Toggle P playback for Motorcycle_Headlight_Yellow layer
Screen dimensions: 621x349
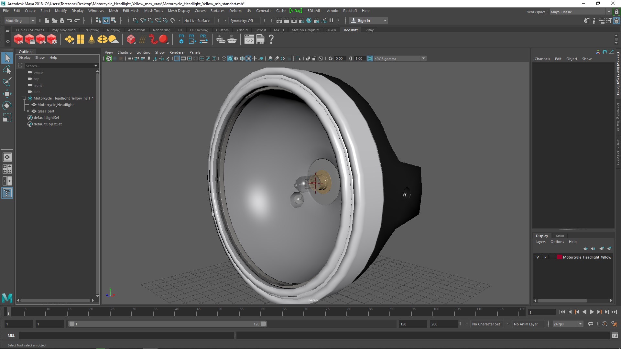click(x=546, y=257)
